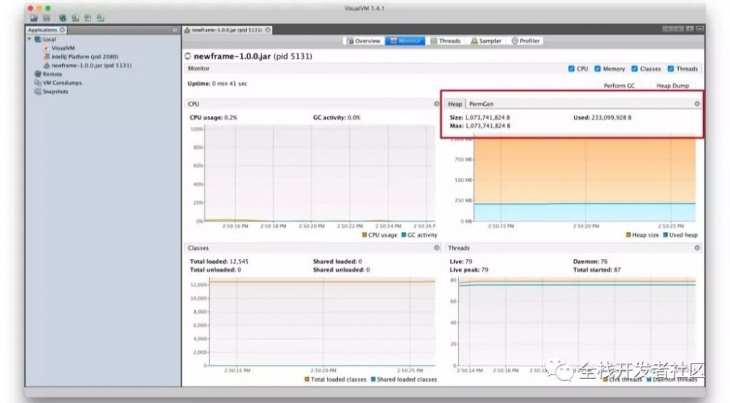This screenshot has height=403, width=730.
Task: Open the Sampler tab
Action: tap(486, 41)
